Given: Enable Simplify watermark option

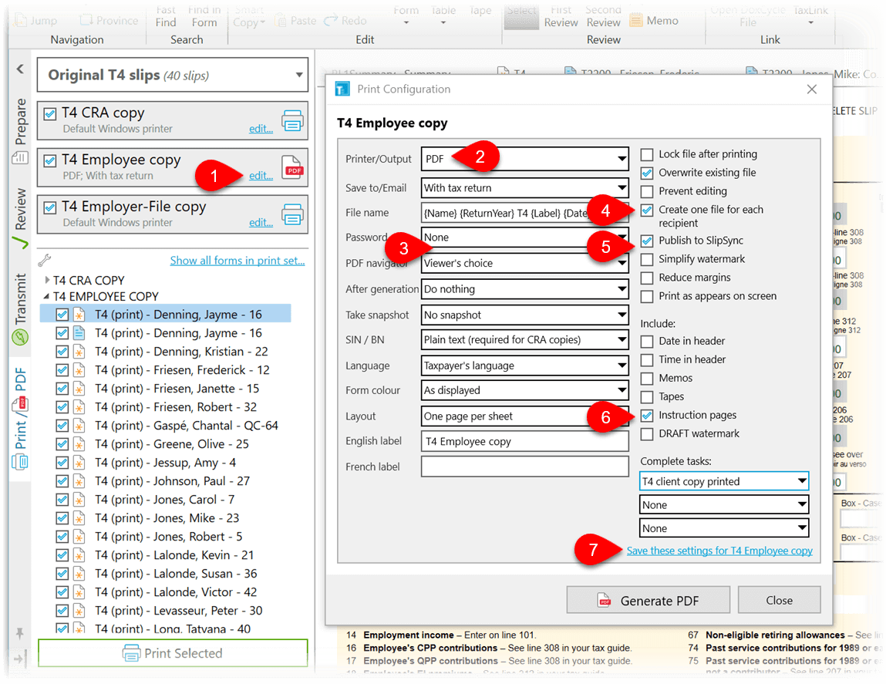Looking at the screenshot, I should click(x=647, y=259).
